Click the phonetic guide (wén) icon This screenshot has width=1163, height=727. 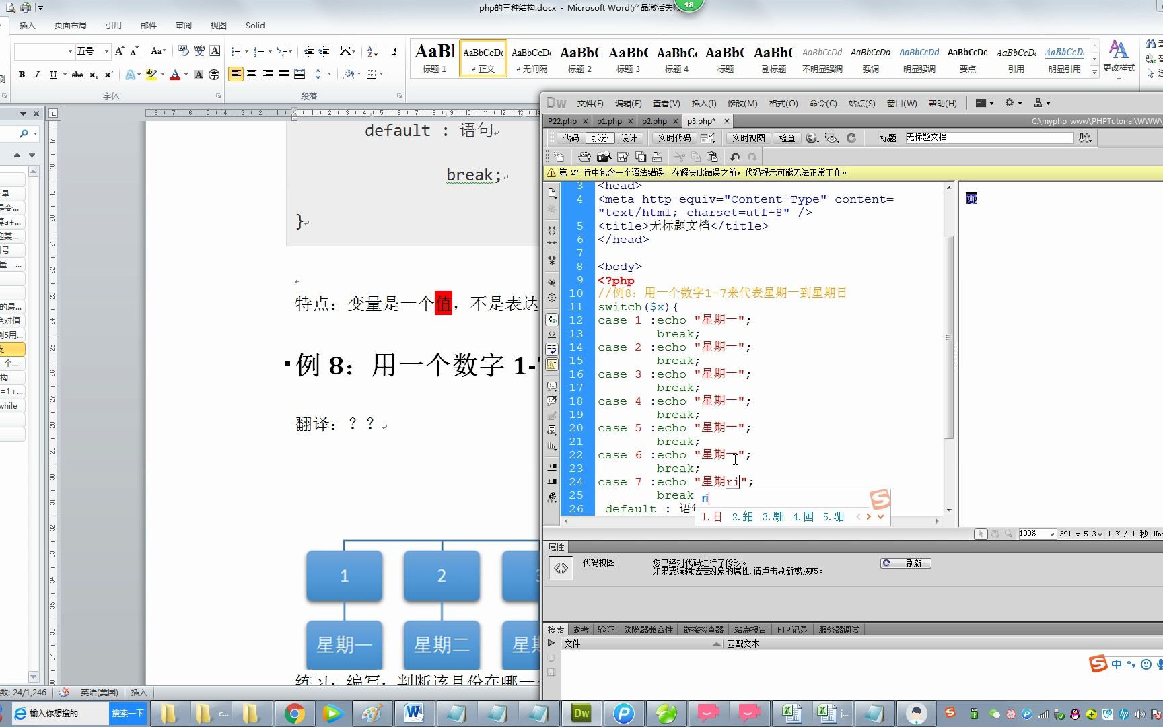(199, 51)
